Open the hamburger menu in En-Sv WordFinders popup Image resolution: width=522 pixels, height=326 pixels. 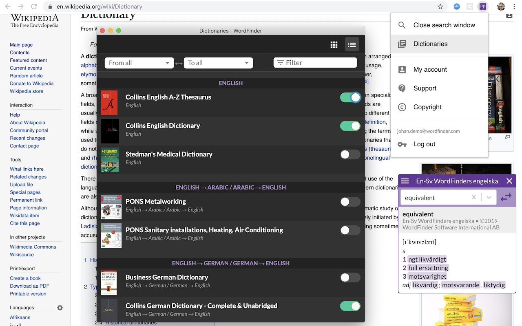(x=405, y=181)
